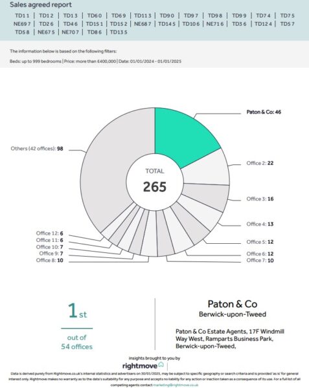Viewport: 309px width, 388px height.
Task: Select postcode TD4 6
Action: tap(71, 24)
